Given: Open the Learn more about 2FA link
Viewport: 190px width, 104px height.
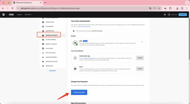Looking at the screenshot, I should [x=84, y=27].
